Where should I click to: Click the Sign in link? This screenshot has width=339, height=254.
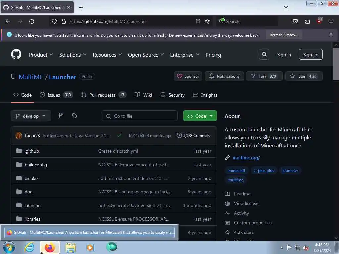click(x=284, y=55)
